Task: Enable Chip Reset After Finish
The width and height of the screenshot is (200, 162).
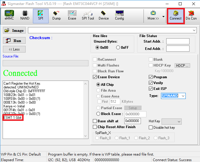Action: click(114, 127)
